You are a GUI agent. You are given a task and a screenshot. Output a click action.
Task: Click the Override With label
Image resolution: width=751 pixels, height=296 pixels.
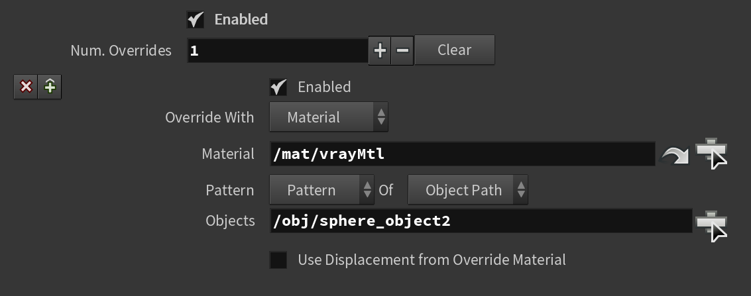click(x=209, y=118)
